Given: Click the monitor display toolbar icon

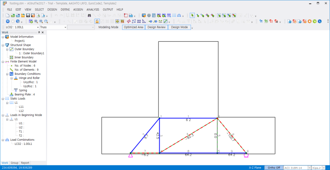Looking at the screenshot, I should coord(144,15).
